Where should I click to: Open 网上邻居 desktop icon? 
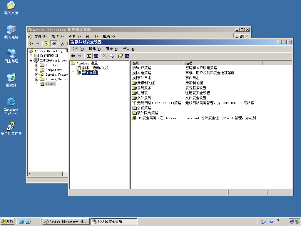(x=11, y=56)
